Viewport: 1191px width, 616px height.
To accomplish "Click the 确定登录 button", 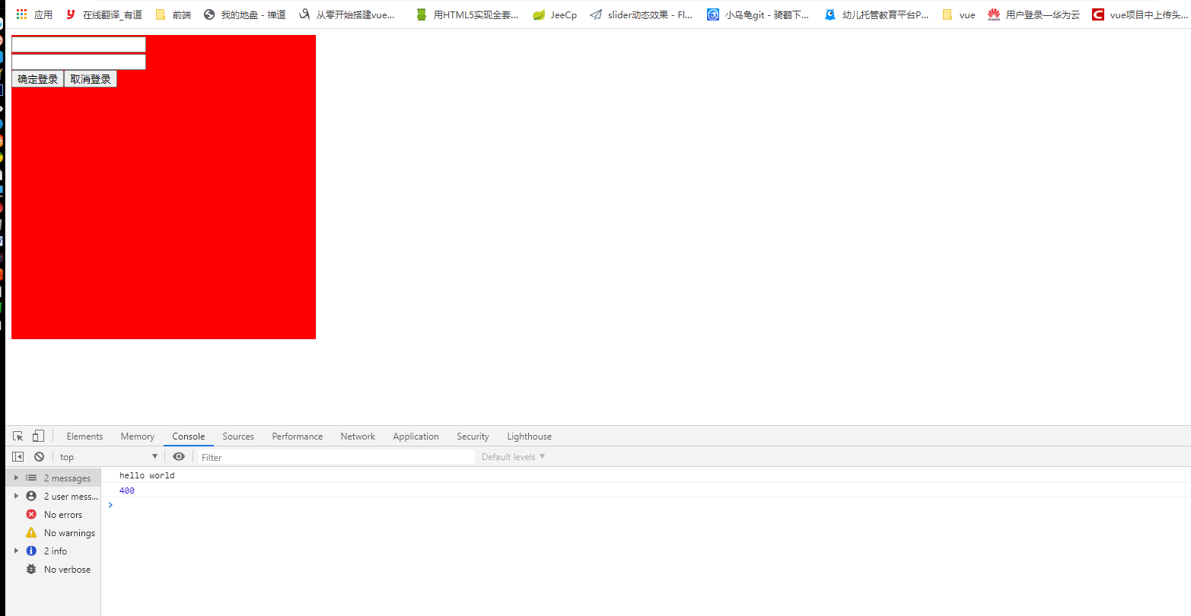I will (37, 79).
